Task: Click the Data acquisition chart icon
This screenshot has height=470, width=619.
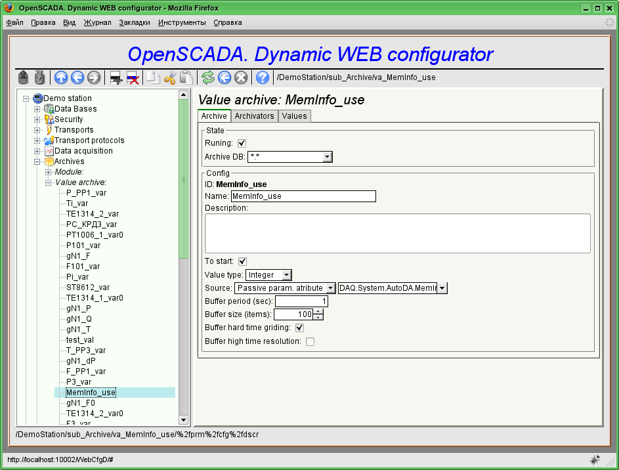Action: pyautogui.click(x=49, y=151)
